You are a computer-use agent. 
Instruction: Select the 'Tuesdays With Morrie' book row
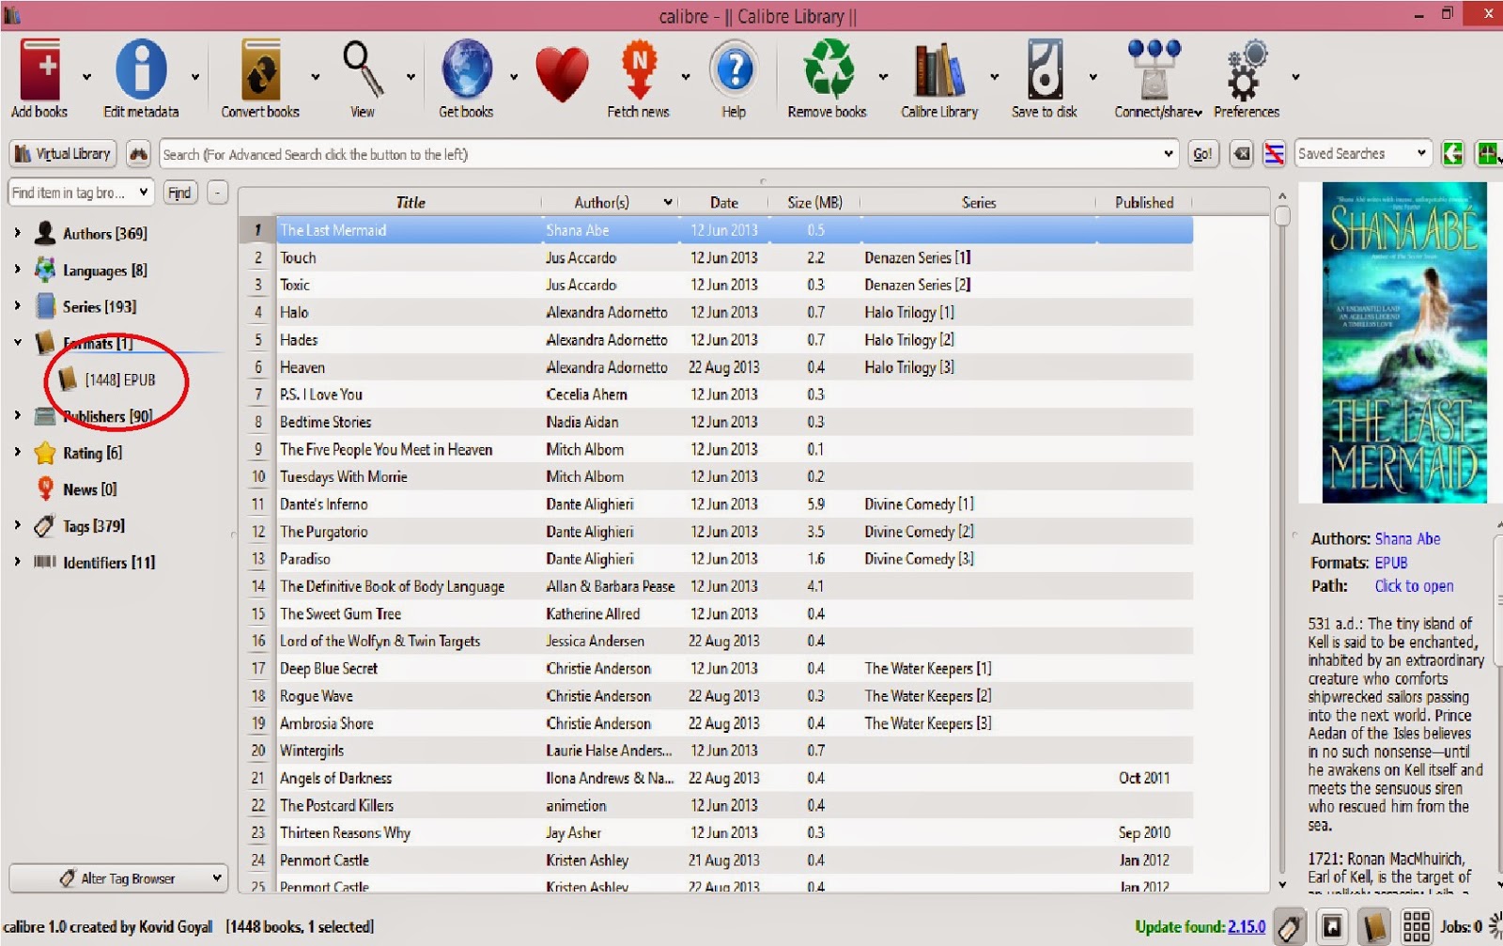tap(716, 477)
